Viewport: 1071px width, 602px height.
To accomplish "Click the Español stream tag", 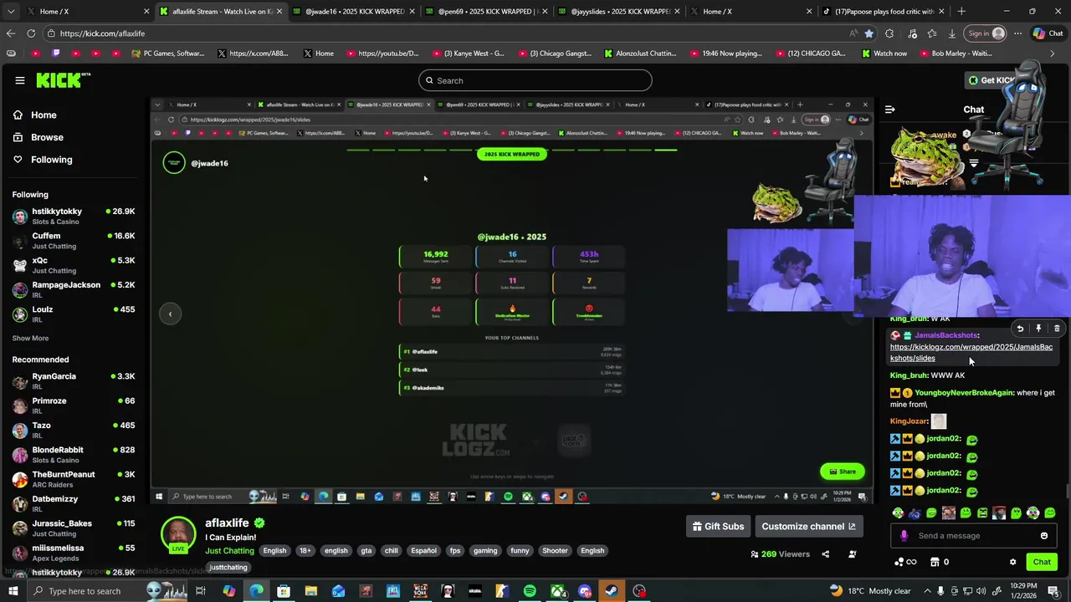I will (x=423, y=551).
